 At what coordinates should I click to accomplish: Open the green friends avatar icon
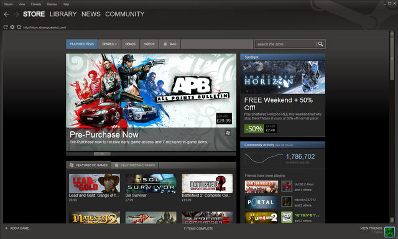pyautogui.click(x=390, y=232)
